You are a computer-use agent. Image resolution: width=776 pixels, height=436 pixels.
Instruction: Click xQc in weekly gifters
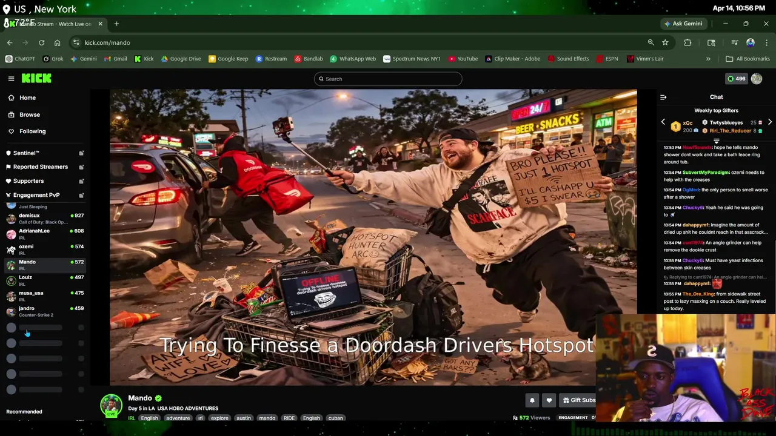coord(687,123)
